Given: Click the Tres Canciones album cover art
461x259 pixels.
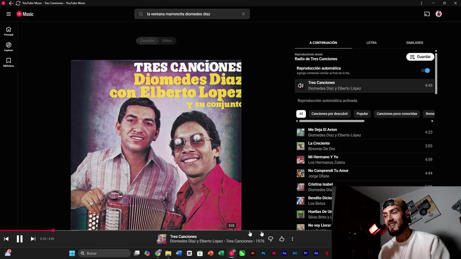Looking at the screenshot, I should pyautogui.click(x=156, y=145).
